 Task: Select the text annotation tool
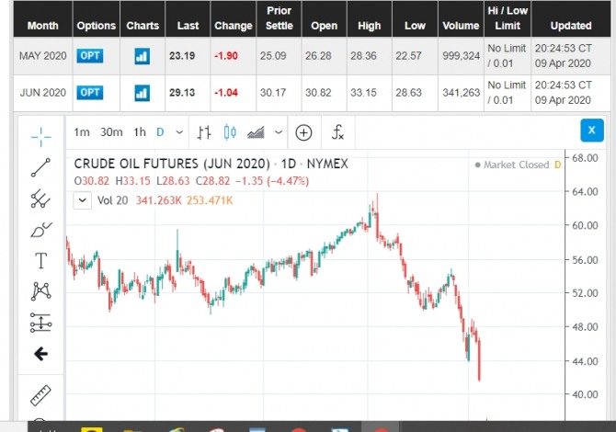(40, 260)
